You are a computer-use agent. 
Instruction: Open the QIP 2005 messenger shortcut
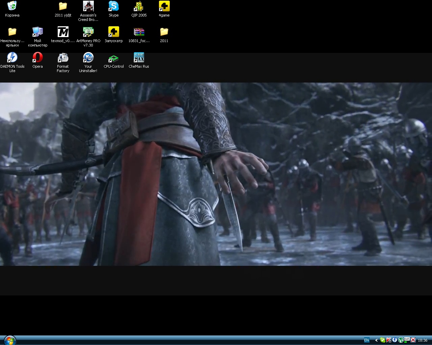[139, 9]
